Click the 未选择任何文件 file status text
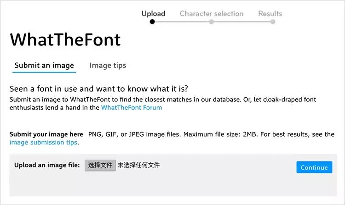This screenshot has width=345, height=205. [x=139, y=165]
